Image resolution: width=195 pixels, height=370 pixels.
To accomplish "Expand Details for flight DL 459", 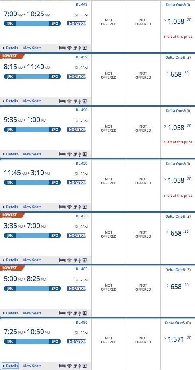I will [10, 101].
